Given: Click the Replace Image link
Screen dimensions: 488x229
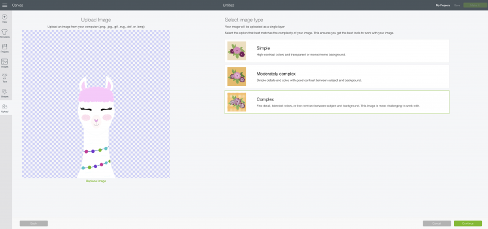Looking at the screenshot, I should point(96,181).
